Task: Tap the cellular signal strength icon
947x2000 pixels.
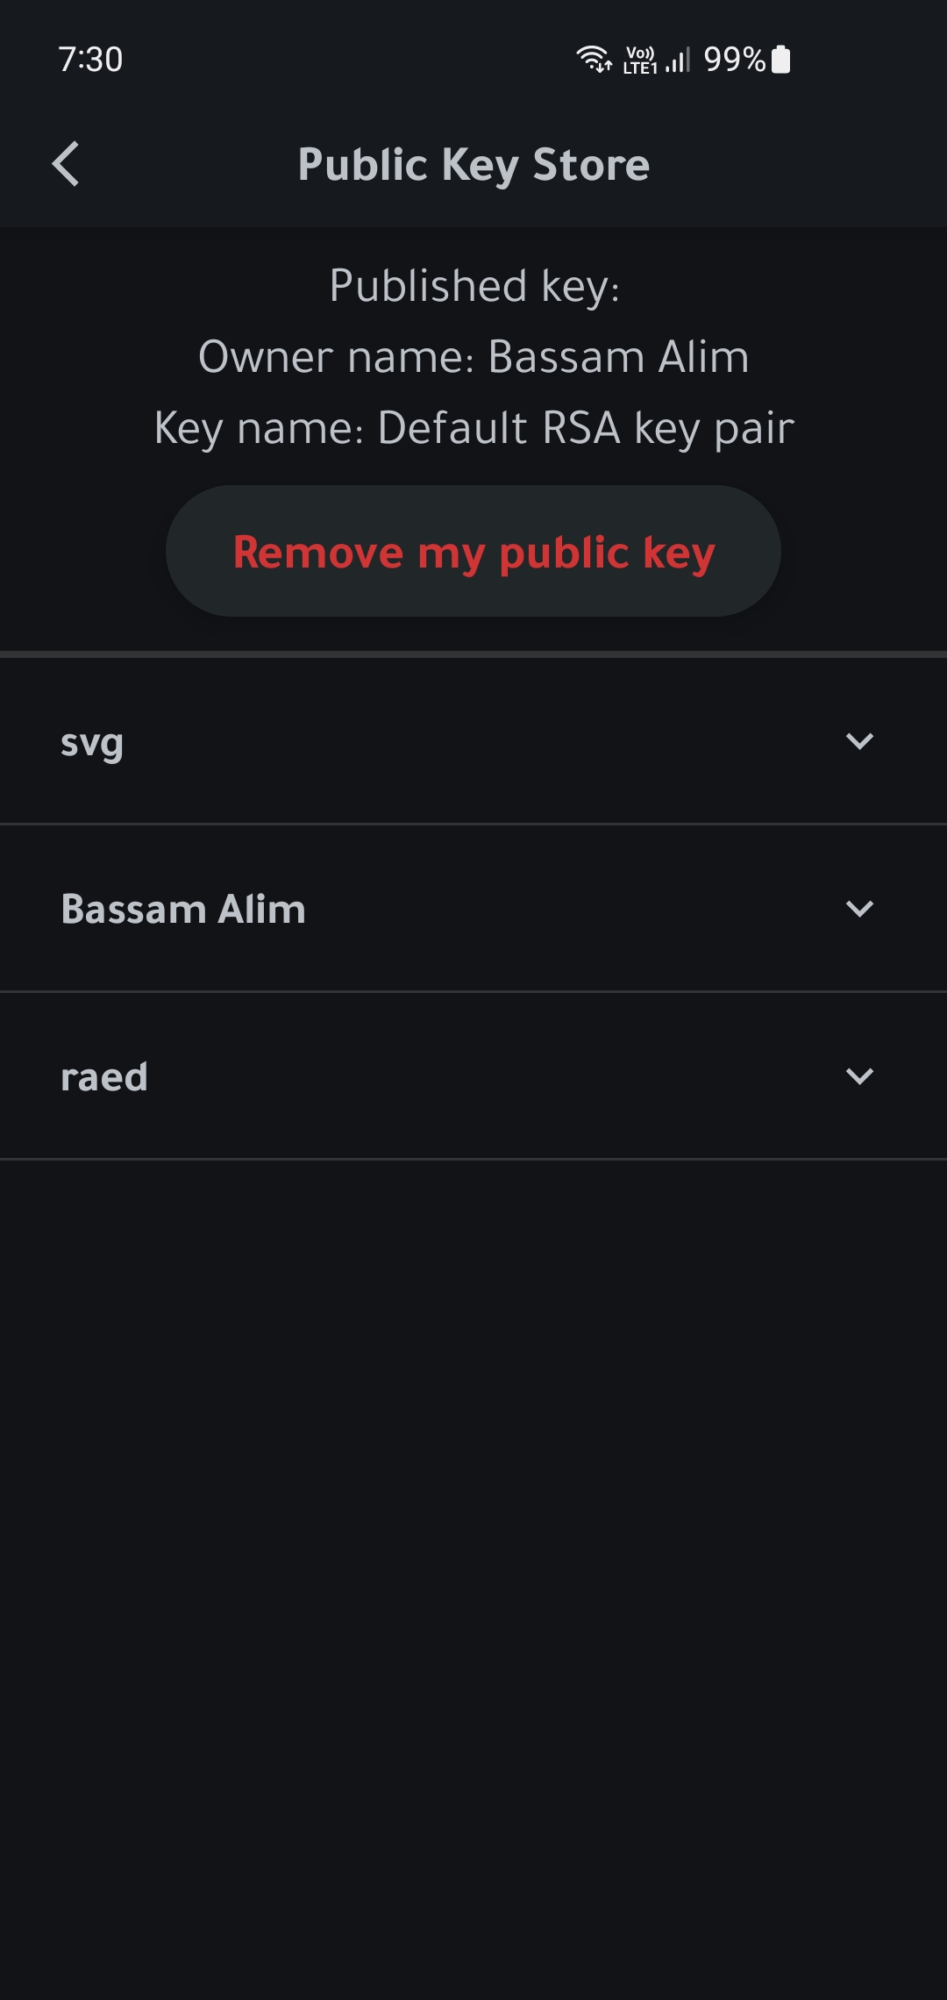Action: 676,59
